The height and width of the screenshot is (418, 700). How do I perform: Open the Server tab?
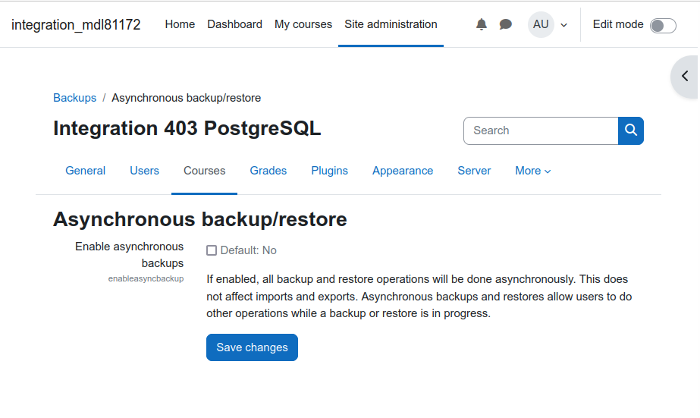click(x=474, y=171)
